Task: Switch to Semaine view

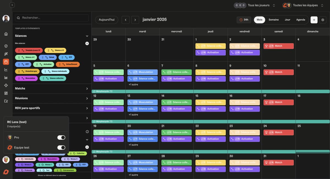Action: pos(273,20)
